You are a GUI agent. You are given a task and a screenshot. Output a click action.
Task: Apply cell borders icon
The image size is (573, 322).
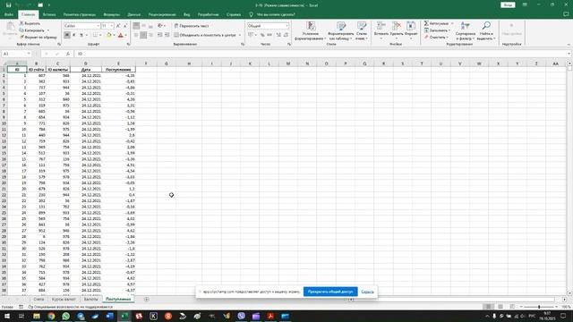pos(95,35)
